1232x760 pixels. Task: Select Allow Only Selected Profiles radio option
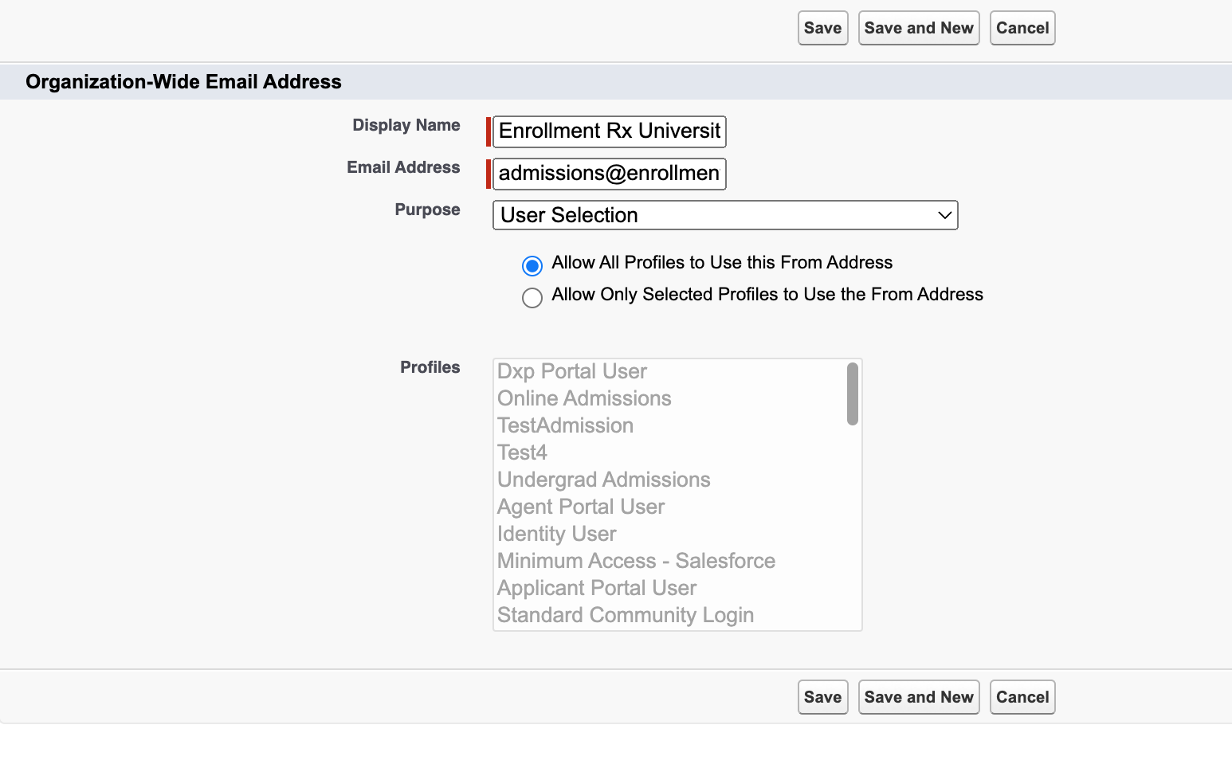(532, 297)
